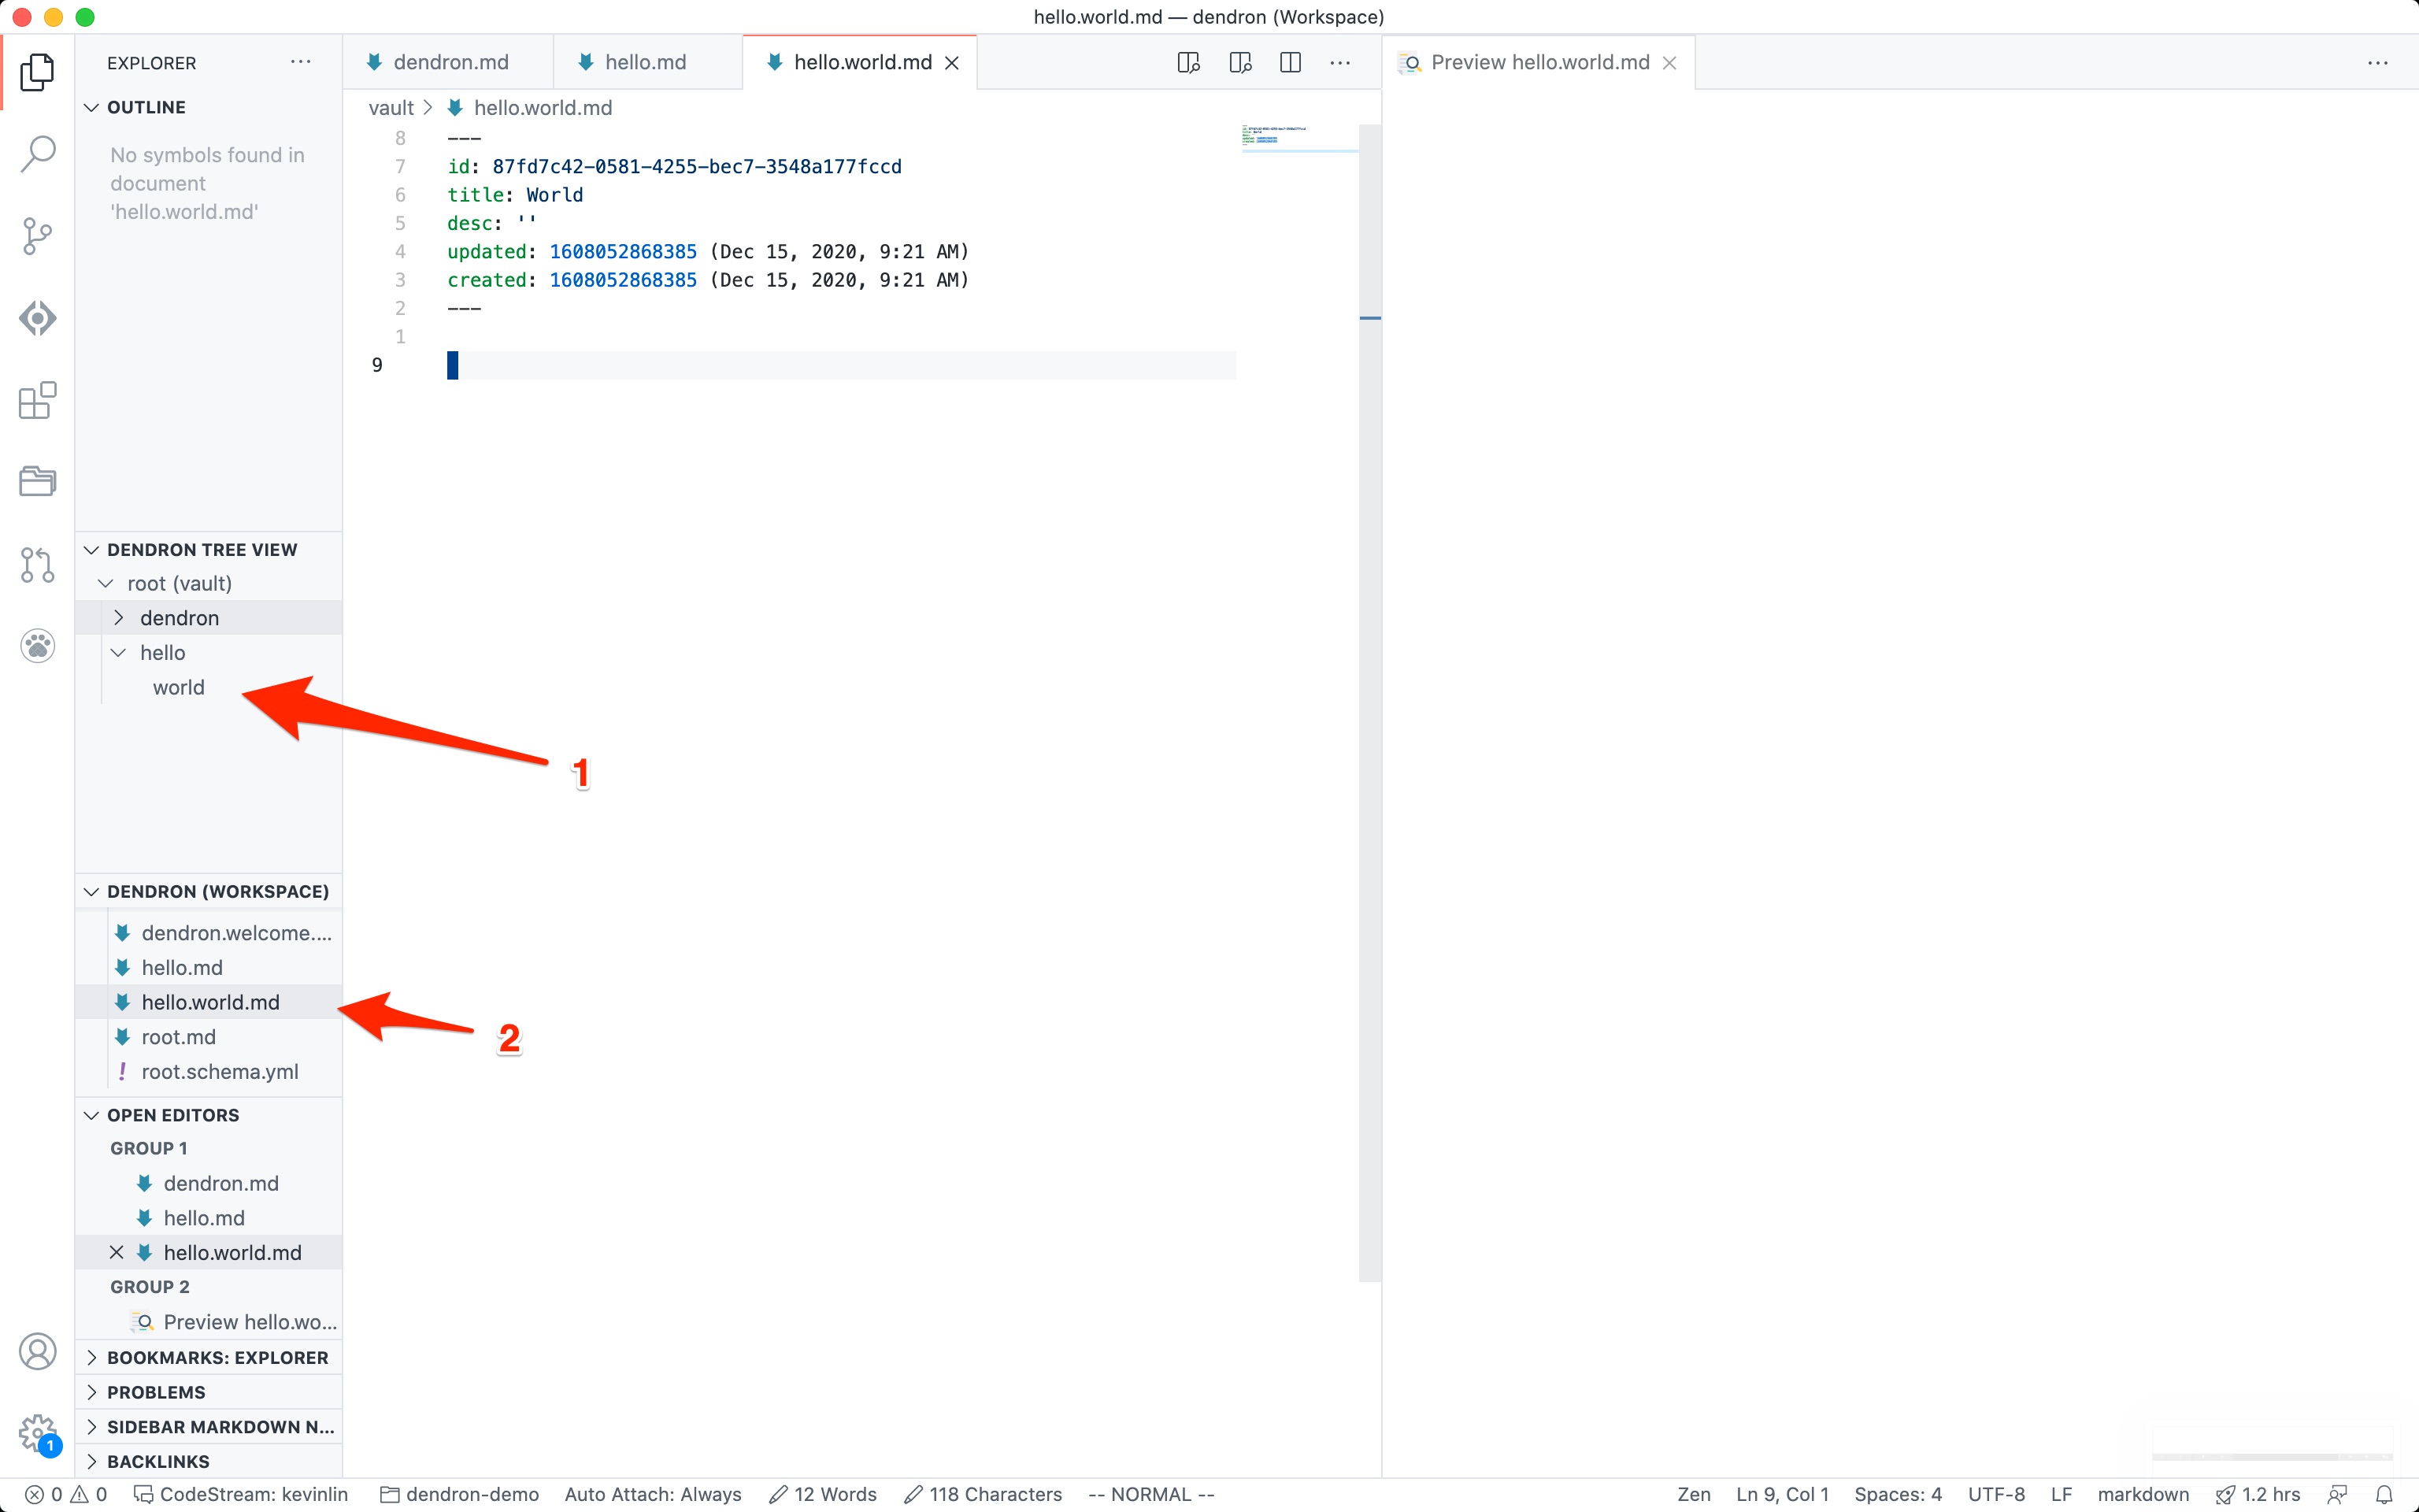This screenshot has width=2419, height=1512.
Task: Close hello.world.md in Open Editors list
Action: tap(117, 1252)
